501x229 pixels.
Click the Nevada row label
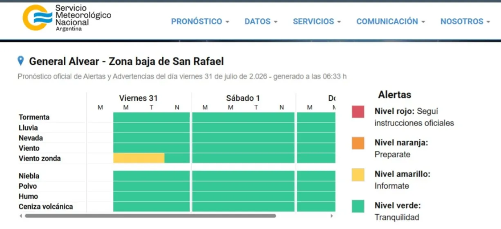tap(31, 138)
